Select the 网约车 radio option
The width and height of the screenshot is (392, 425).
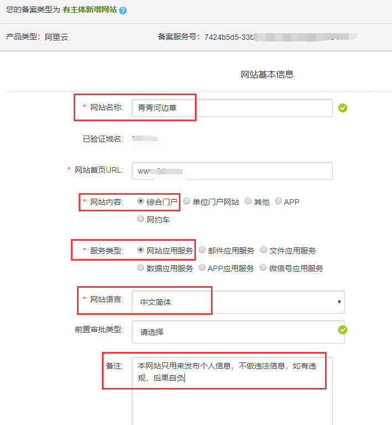(141, 220)
